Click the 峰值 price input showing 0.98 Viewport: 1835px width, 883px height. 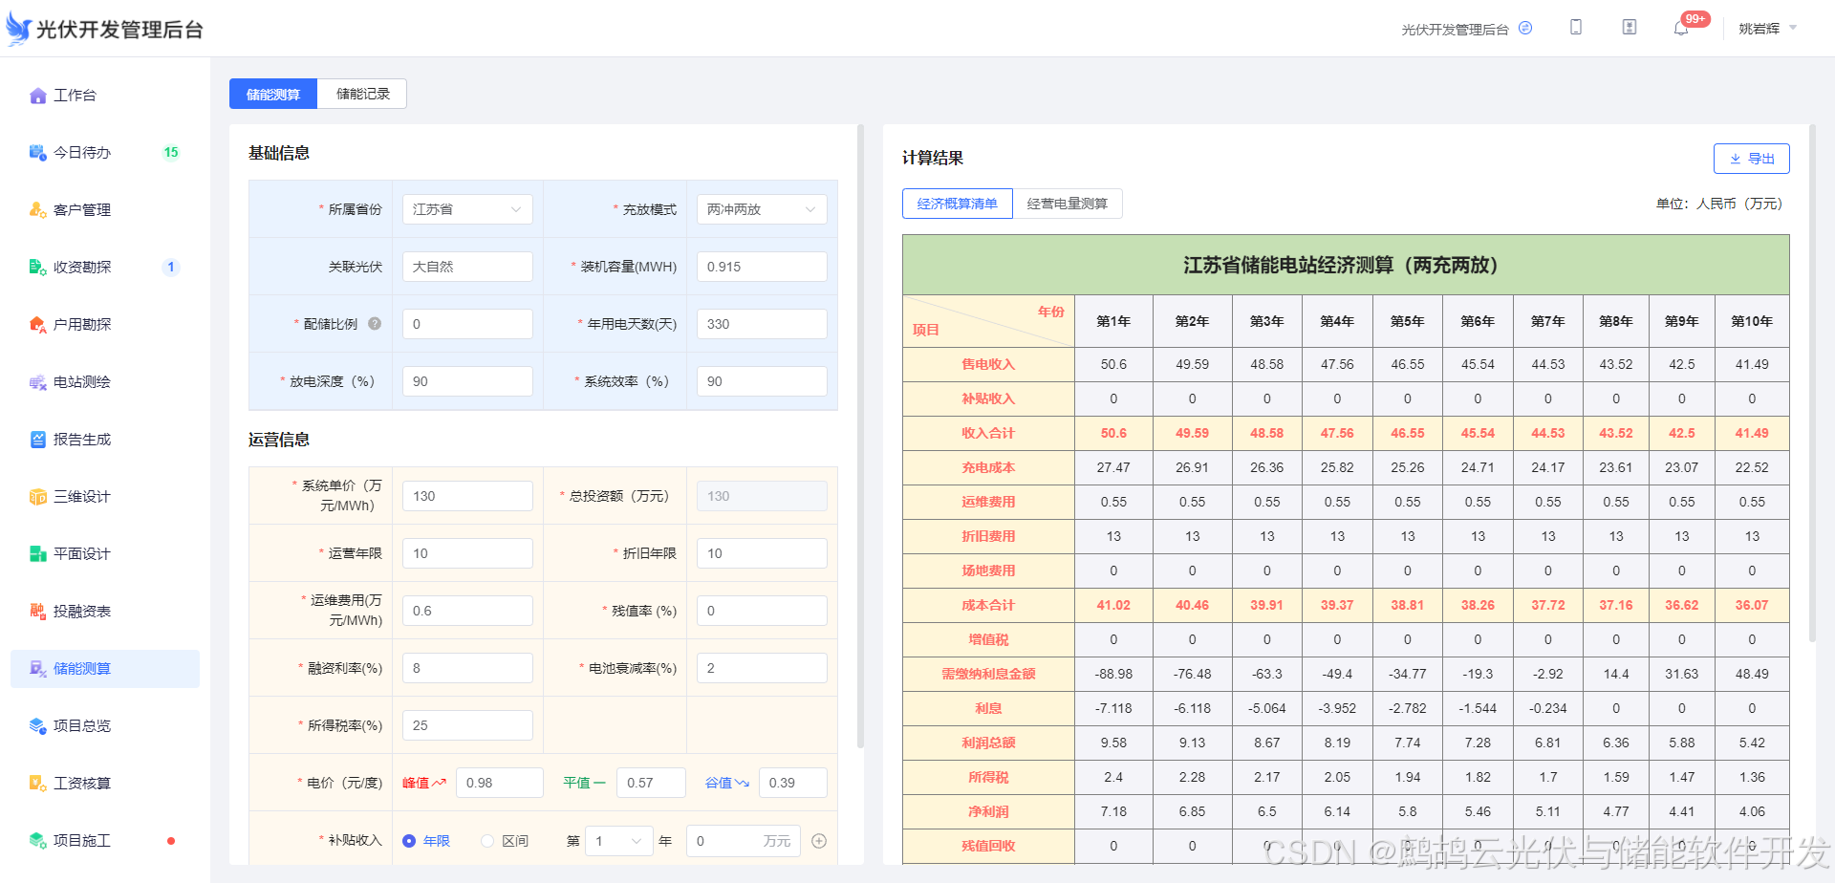pyautogui.click(x=500, y=783)
